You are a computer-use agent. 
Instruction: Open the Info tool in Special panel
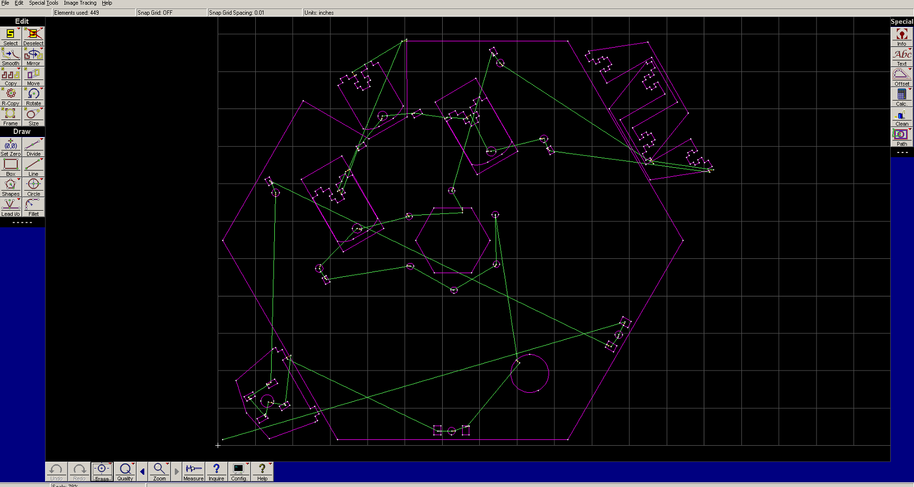click(902, 37)
